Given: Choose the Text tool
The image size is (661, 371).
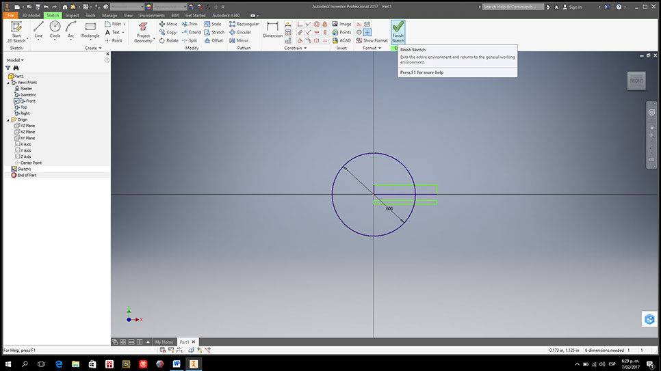Looking at the screenshot, I should [x=112, y=32].
